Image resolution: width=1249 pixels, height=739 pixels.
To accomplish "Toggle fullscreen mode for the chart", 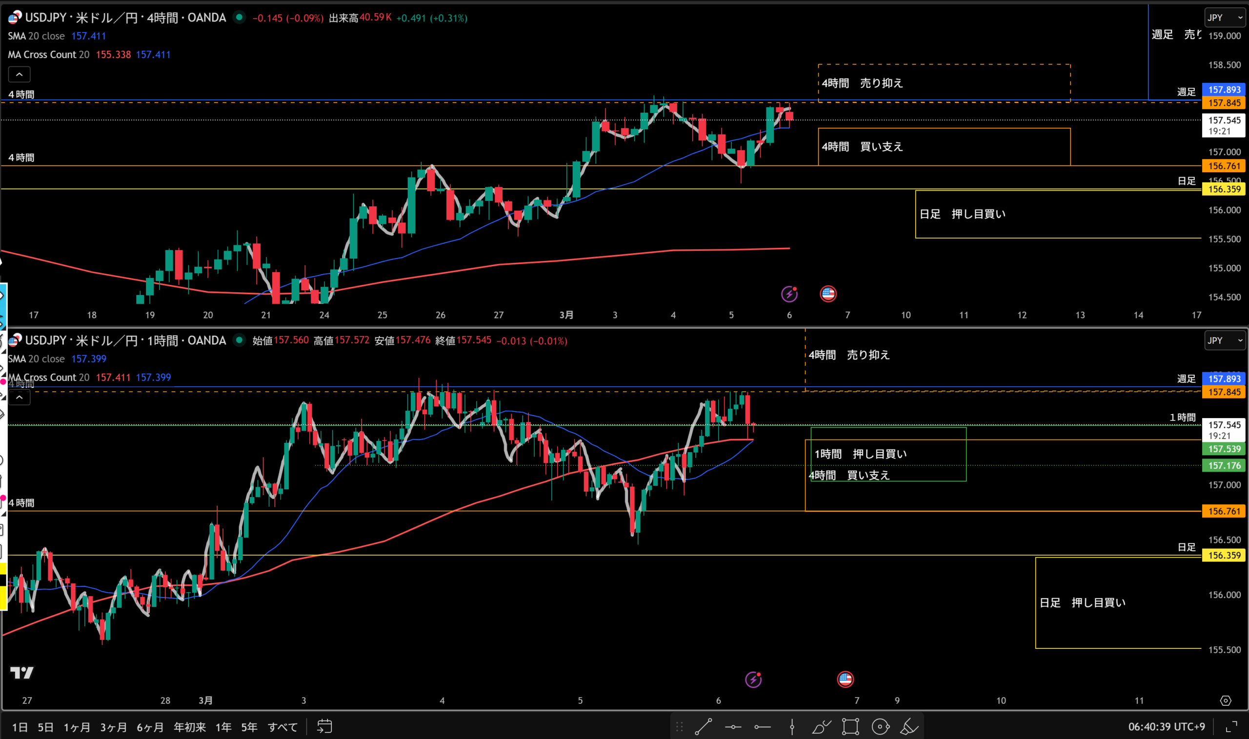I will click(1231, 726).
